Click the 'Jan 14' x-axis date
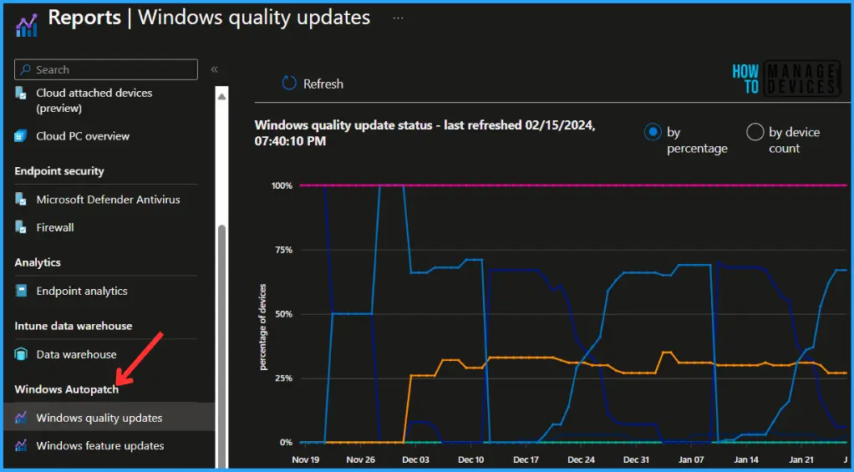Screen dimensions: 854x472 click(x=745, y=460)
